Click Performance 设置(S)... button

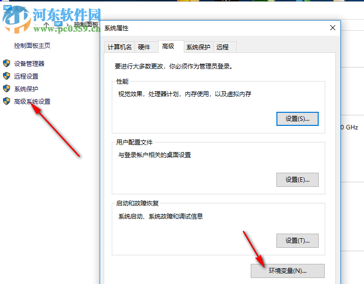(298, 119)
